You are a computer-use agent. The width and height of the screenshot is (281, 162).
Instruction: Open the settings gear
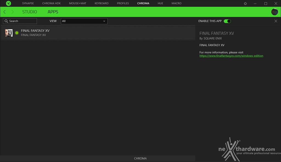[x=245, y=4]
